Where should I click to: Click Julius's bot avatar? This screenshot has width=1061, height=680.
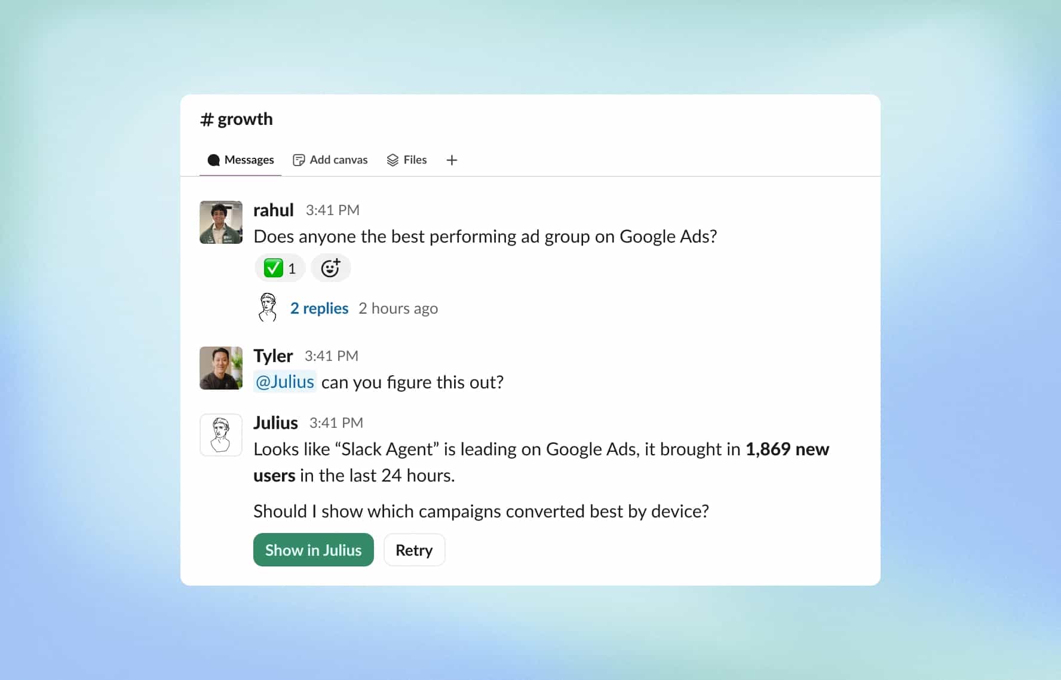pos(220,435)
